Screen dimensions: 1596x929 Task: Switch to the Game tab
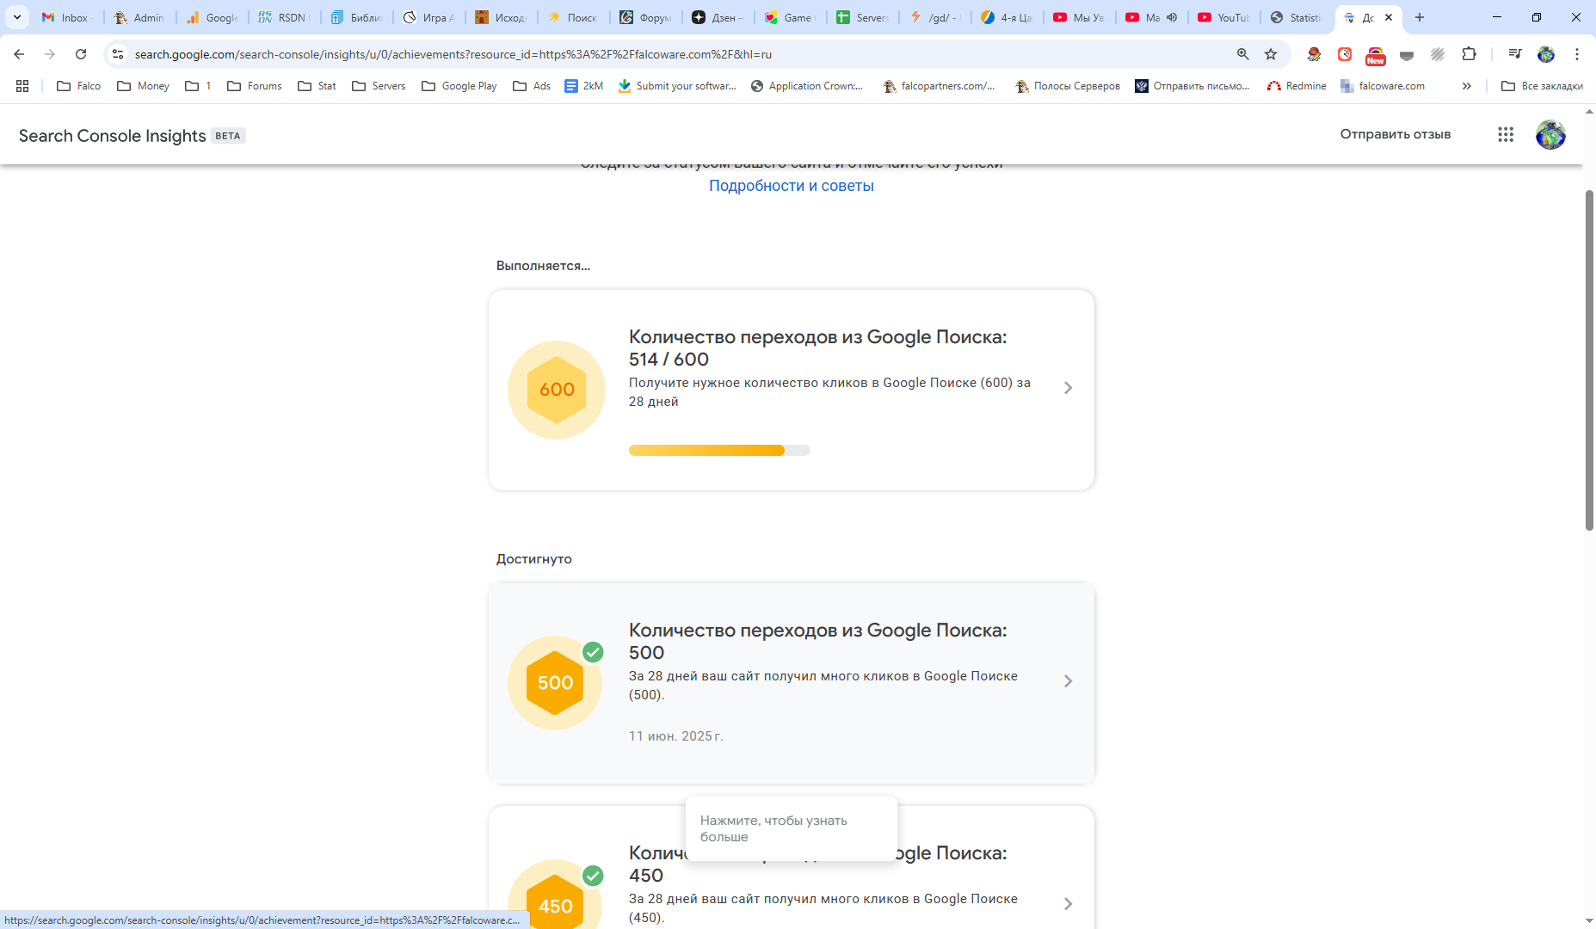click(790, 17)
